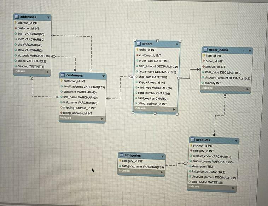This screenshot has height=206, width=268.
Task: Click the customers table icon
Action: [63, 75]
